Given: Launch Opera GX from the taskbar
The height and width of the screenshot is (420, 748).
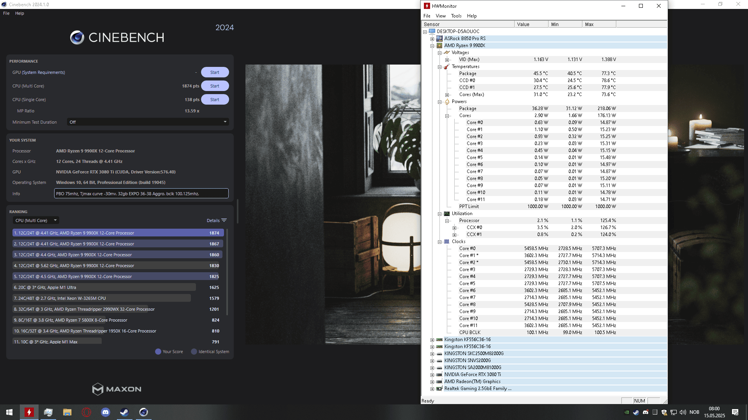Looking at the screenshot, I should (x=86, y=412).
